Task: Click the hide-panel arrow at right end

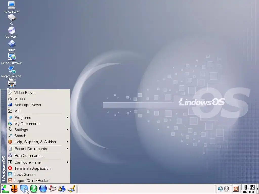Action: 258,189
